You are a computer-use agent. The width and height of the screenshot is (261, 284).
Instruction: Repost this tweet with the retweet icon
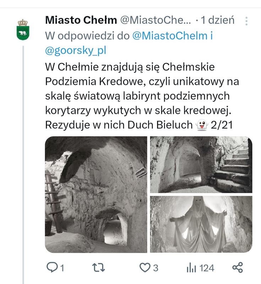[98, 268]
